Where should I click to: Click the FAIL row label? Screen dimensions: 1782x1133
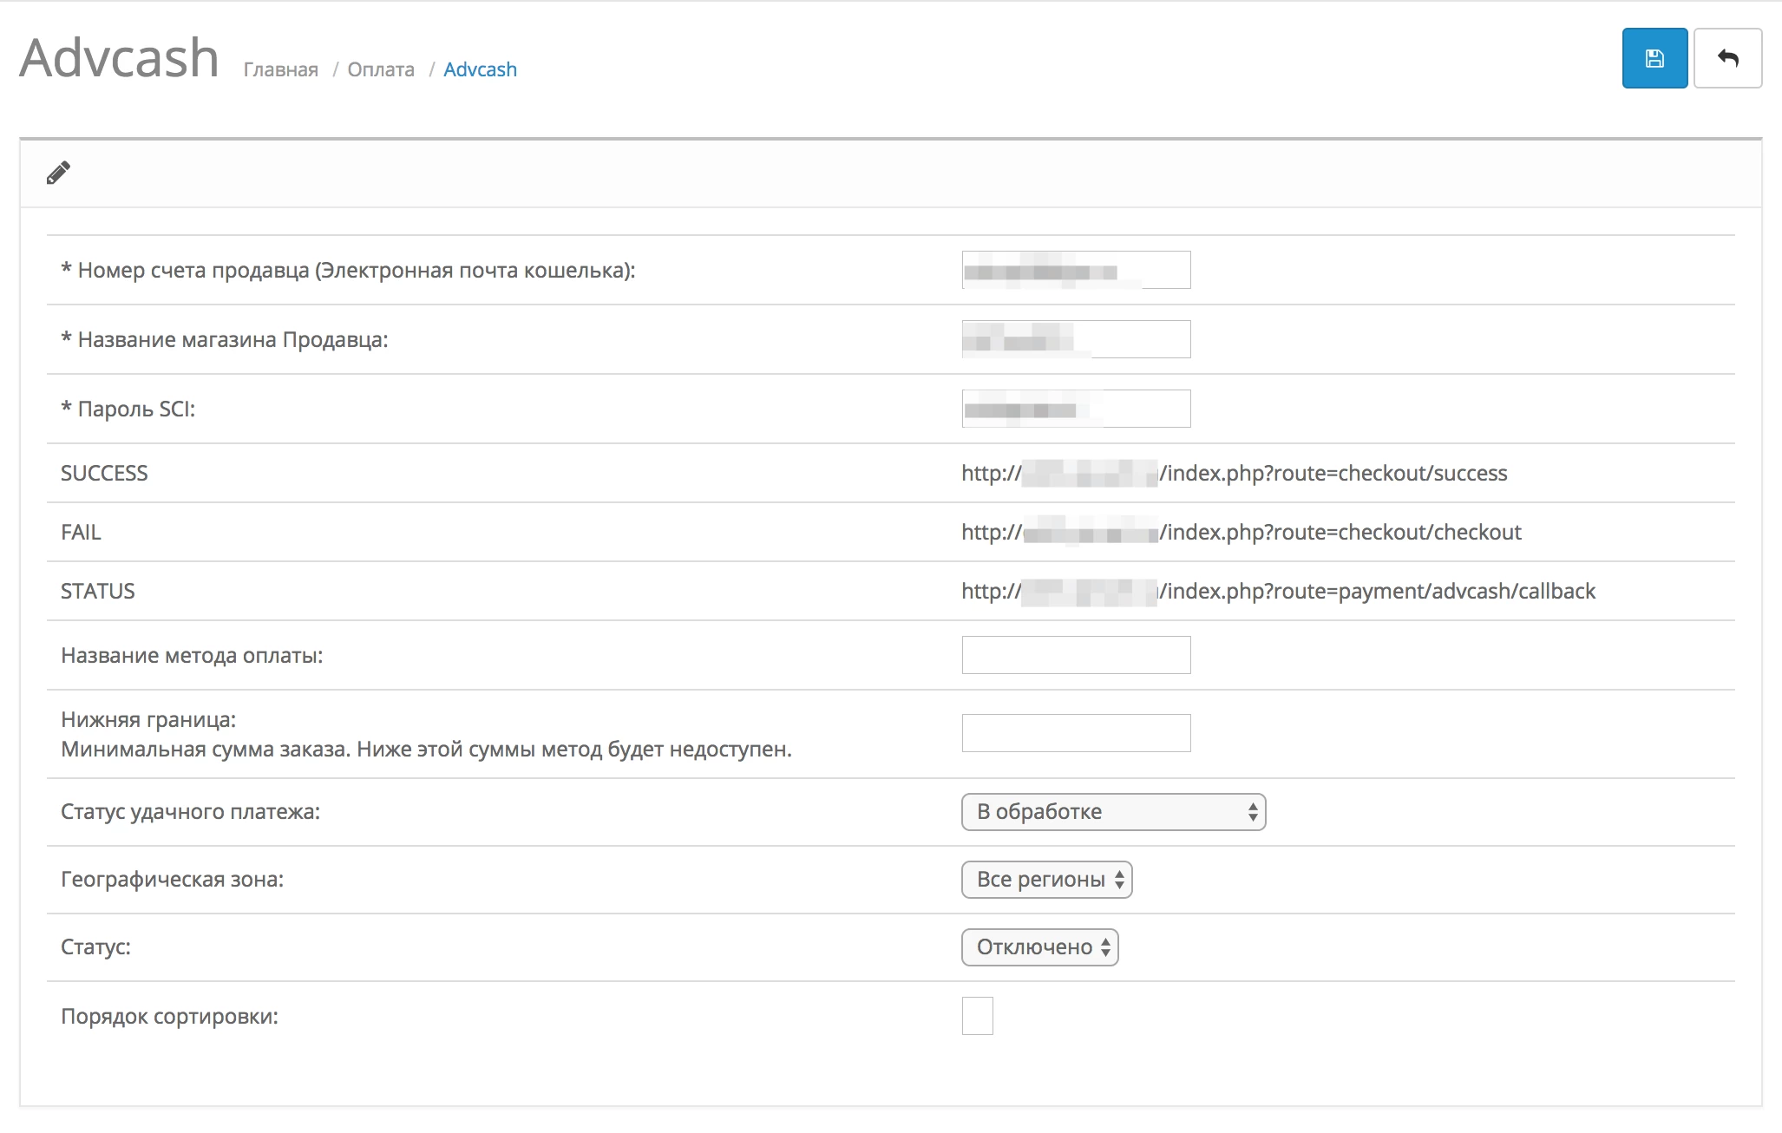pos(81,532)
